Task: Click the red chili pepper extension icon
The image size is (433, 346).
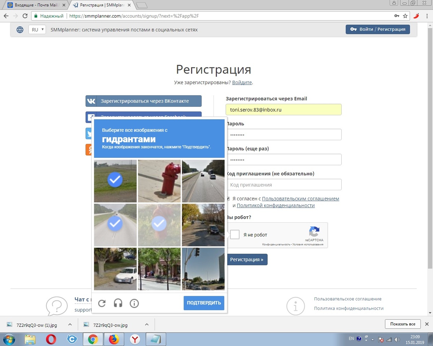Action: [416, 16]
